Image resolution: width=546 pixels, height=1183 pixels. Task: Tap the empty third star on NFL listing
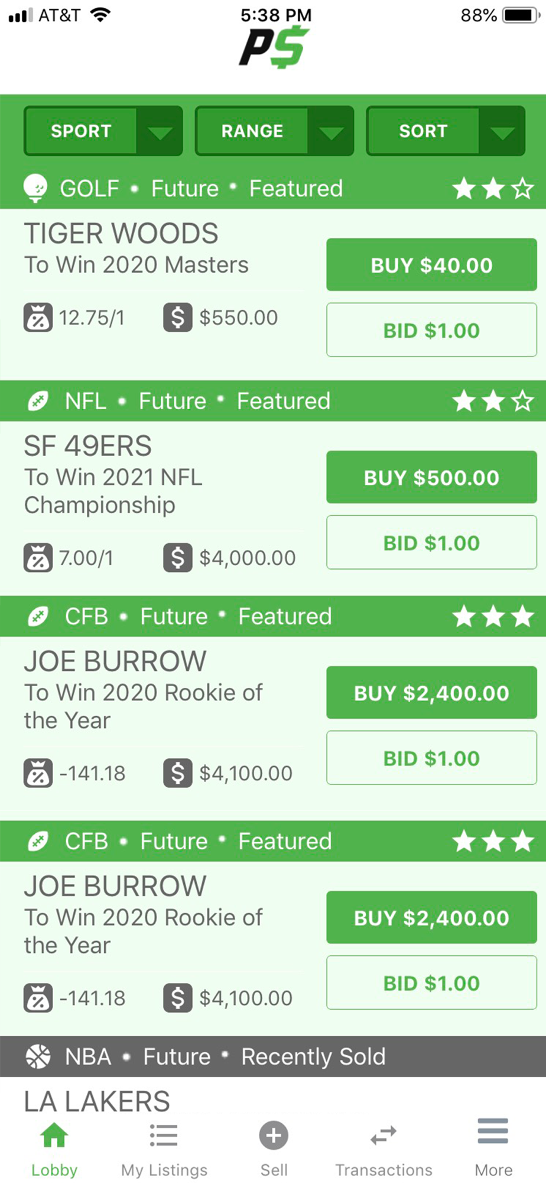point(522,402)
